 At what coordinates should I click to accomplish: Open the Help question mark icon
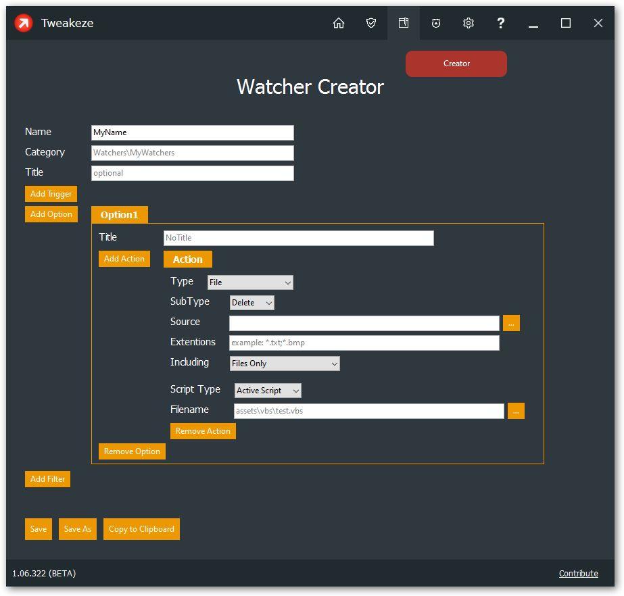click(501, 23)
